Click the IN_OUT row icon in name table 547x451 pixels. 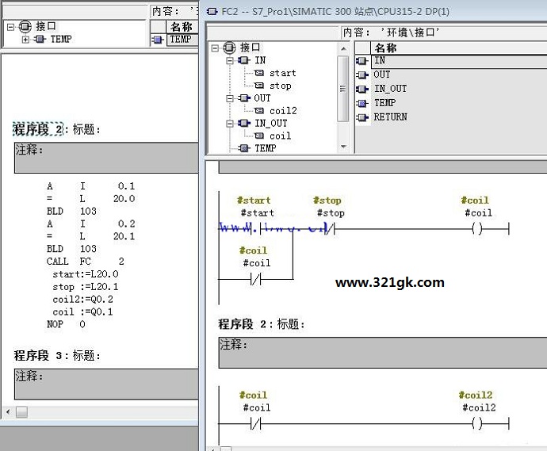[362, 90]
